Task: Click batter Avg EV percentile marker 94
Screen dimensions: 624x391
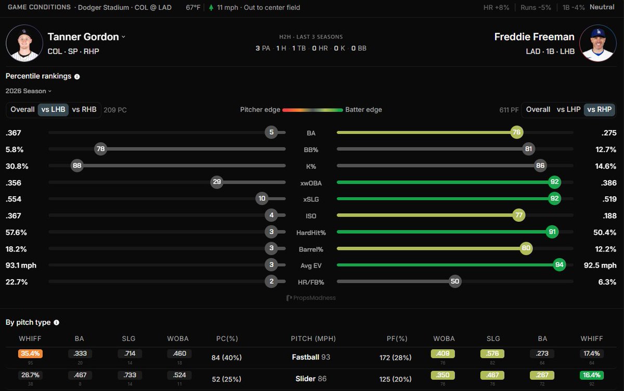Action: coord(560,265)
